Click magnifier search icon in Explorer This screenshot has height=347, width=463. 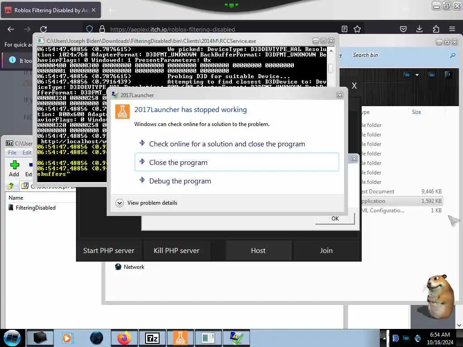click(452, 55)
